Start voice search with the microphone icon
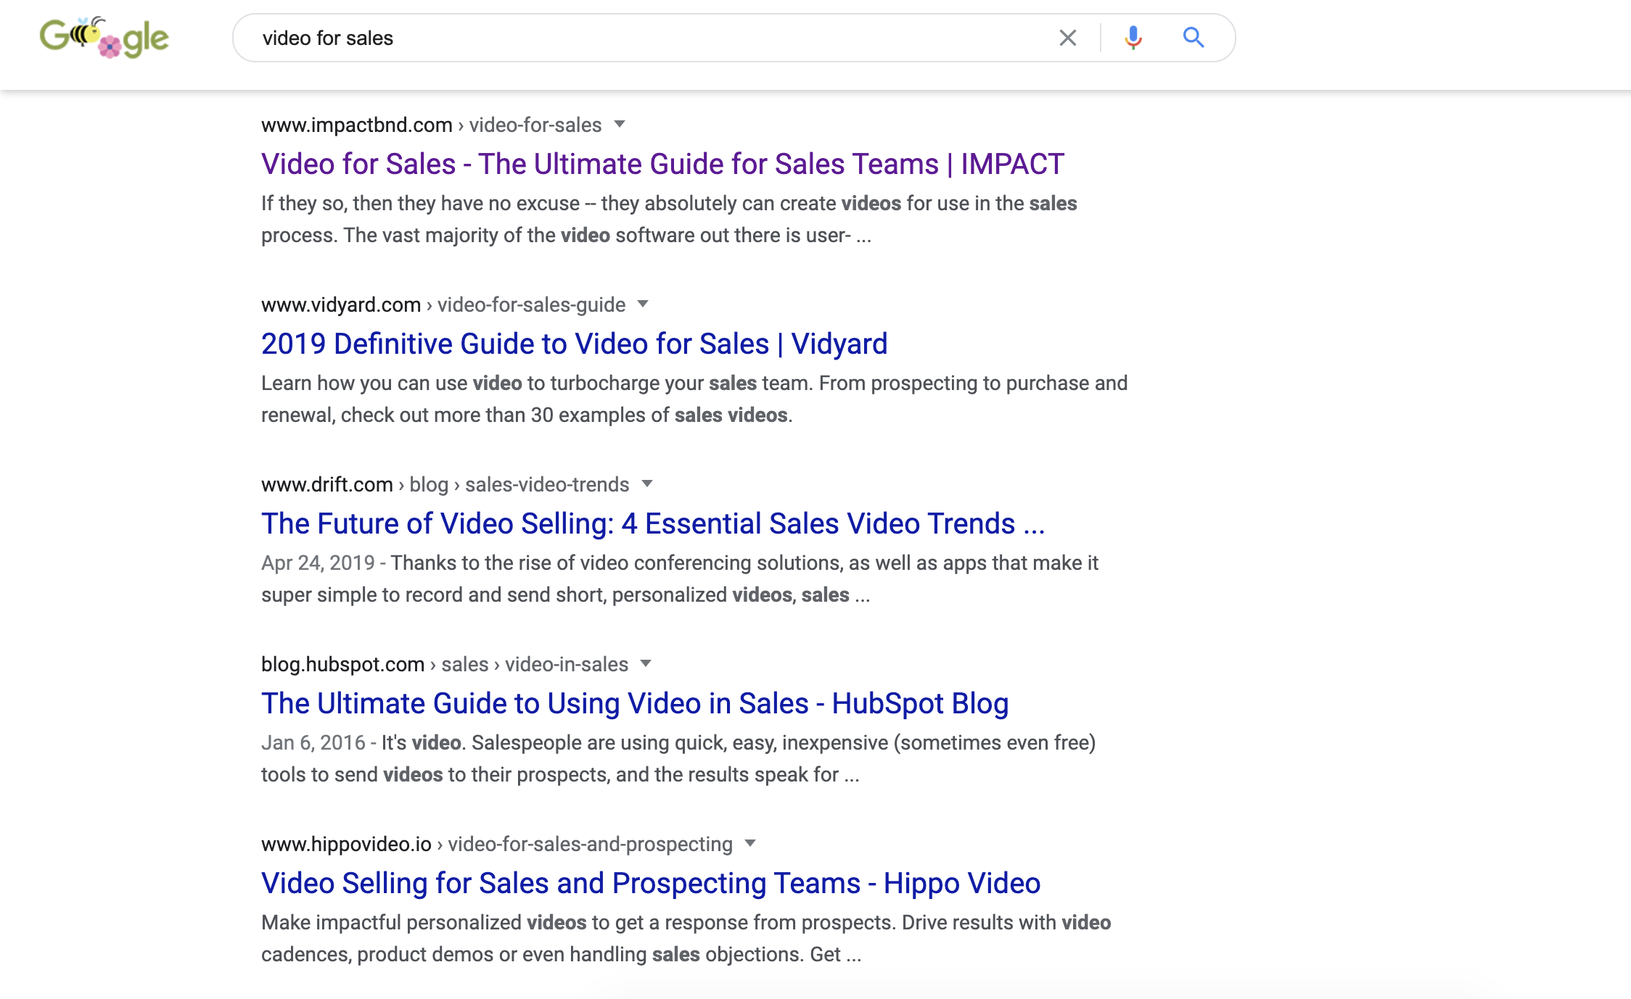 click(1133, 38)
